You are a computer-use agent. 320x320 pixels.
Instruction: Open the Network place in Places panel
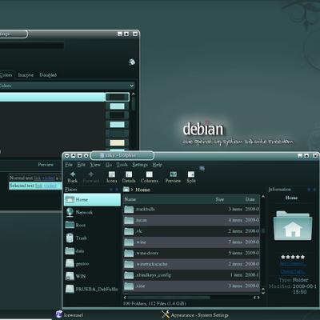click(x=92, y=212)
